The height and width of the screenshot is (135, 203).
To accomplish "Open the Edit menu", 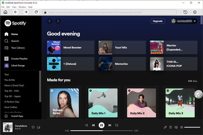I will click(8, 7).
